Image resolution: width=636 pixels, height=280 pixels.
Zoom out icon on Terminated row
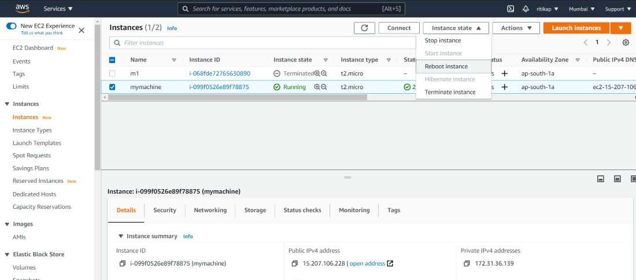click(324, 74)
